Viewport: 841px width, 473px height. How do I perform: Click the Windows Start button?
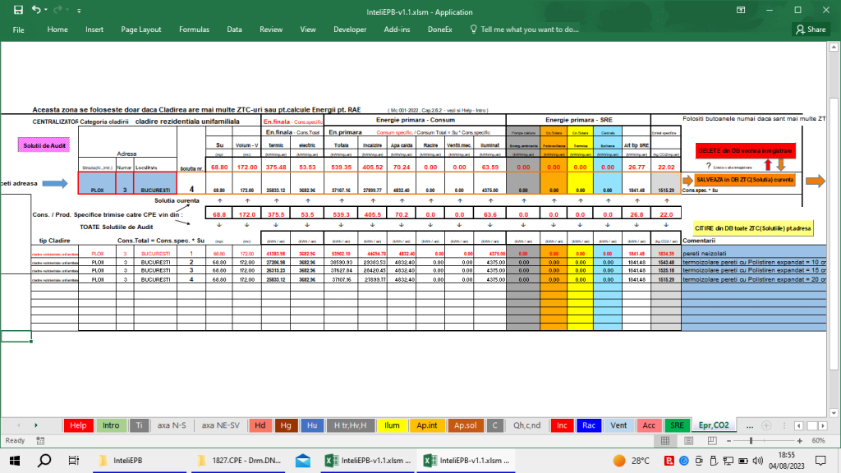[16, 461]
